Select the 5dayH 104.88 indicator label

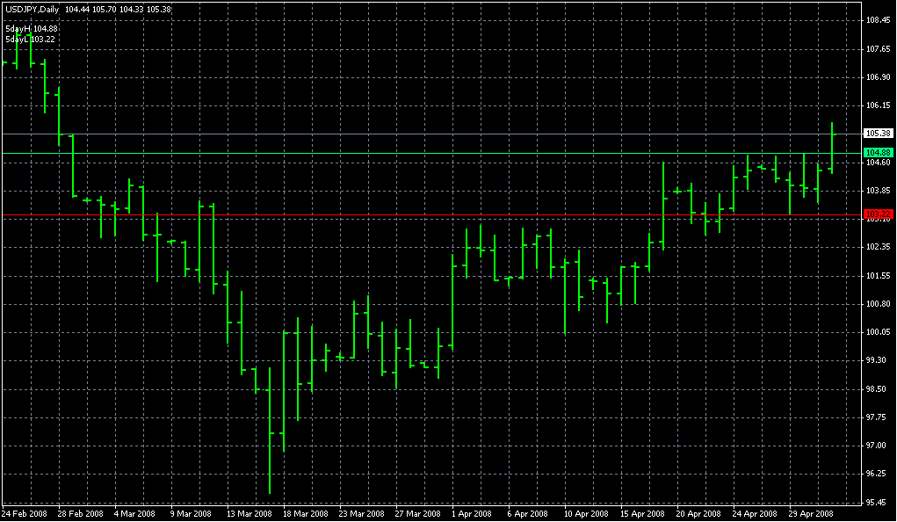coord(31,28)
